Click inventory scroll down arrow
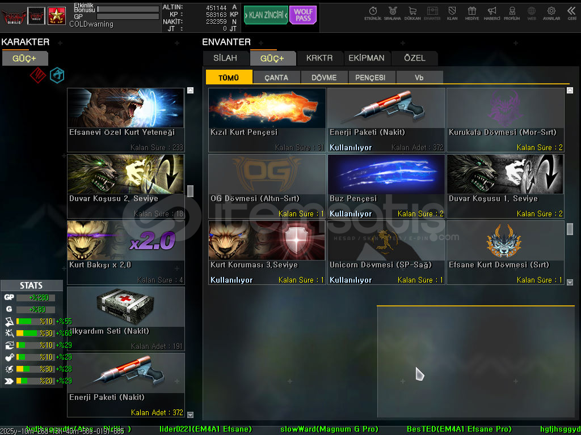The image size is (581, 435). (x=570, y=282)
